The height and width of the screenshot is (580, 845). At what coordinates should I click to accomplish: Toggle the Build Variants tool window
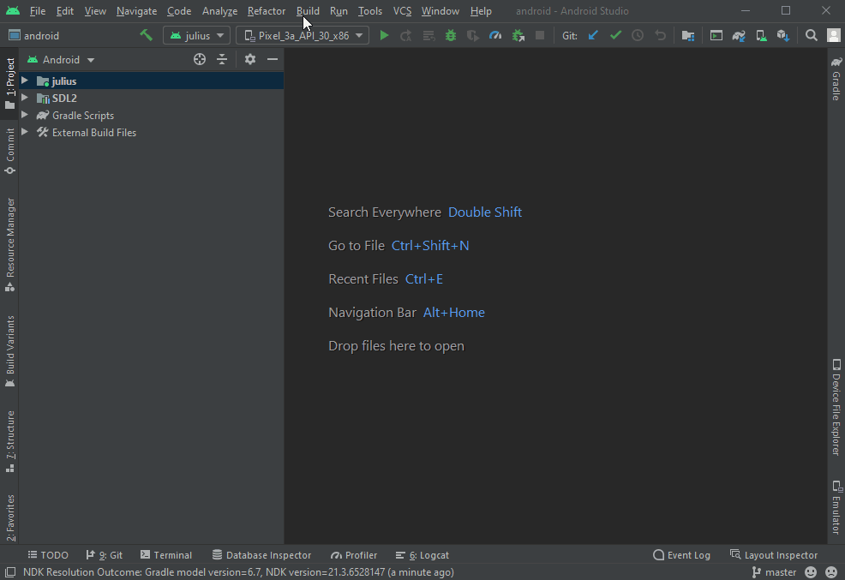click(x=9, y=351)
